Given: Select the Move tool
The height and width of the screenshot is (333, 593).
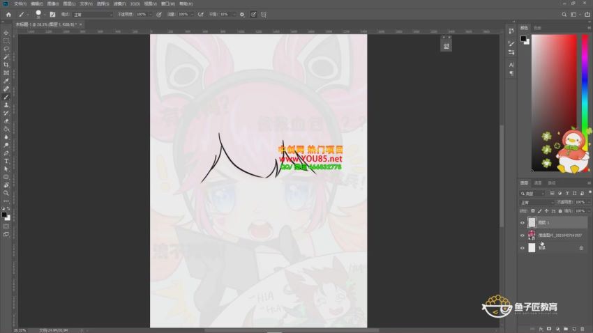Looking at the screenshot, I should (6, 33).
